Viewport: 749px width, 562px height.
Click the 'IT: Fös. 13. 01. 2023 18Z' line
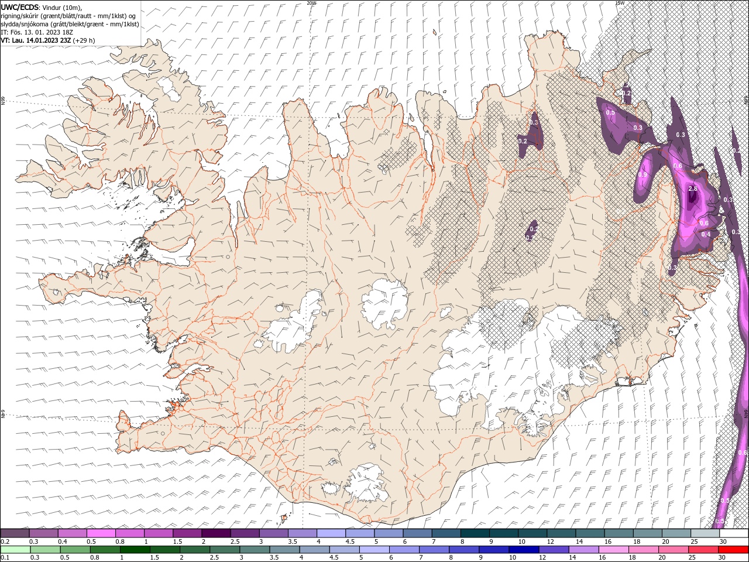38,32
